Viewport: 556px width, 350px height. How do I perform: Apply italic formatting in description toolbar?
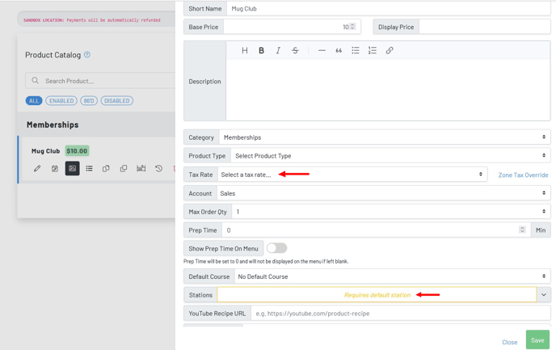pyautogui.click(x=278, y=51)
